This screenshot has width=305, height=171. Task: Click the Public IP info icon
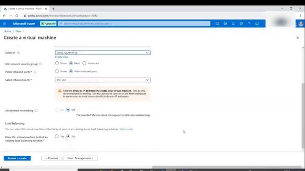(x=18, y=53)
